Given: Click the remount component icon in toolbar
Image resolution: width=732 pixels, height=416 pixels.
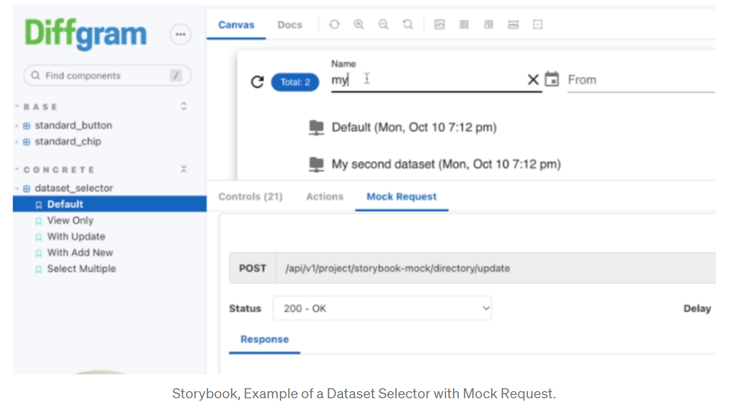Looking at the screenshot, I should (334, 24).
